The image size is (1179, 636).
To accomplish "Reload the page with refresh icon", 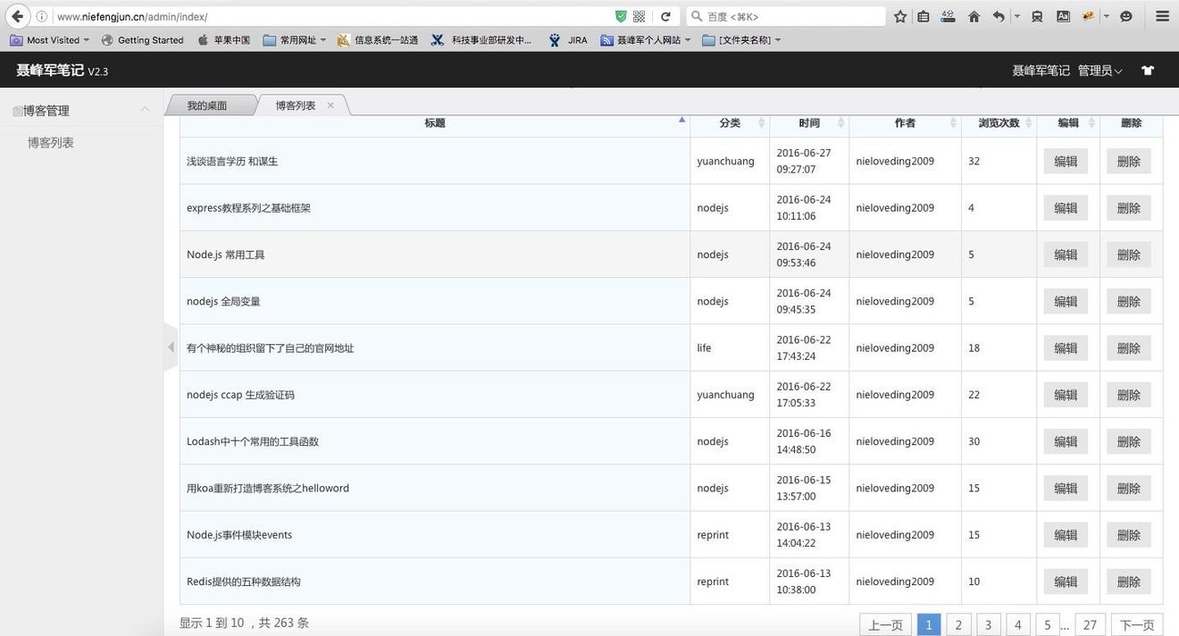I will pos(664,16).
